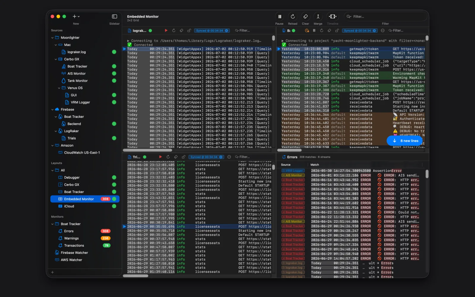Click the Source column header in Errors pane

click(x=286, y=165)
